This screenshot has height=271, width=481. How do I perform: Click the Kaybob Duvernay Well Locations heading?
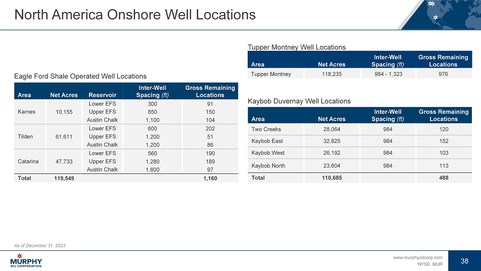click(299, 101)
